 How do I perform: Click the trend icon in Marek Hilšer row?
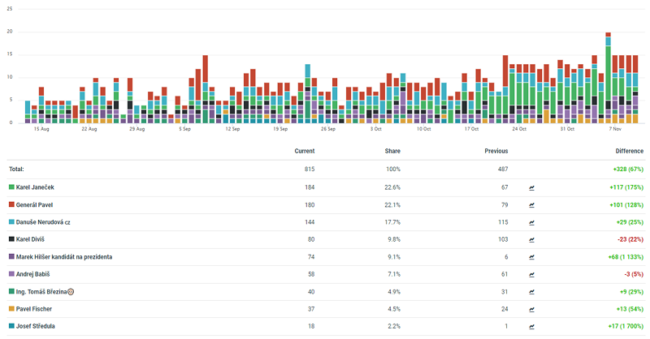[531, 257]
